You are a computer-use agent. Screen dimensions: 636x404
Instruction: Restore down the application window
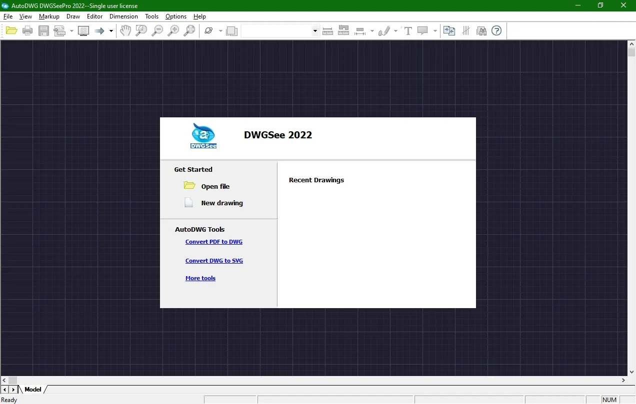tap(600, 5)
